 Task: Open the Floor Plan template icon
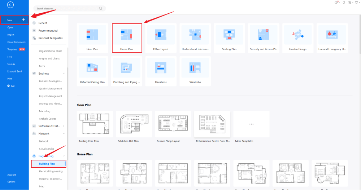tap(92, 35)
